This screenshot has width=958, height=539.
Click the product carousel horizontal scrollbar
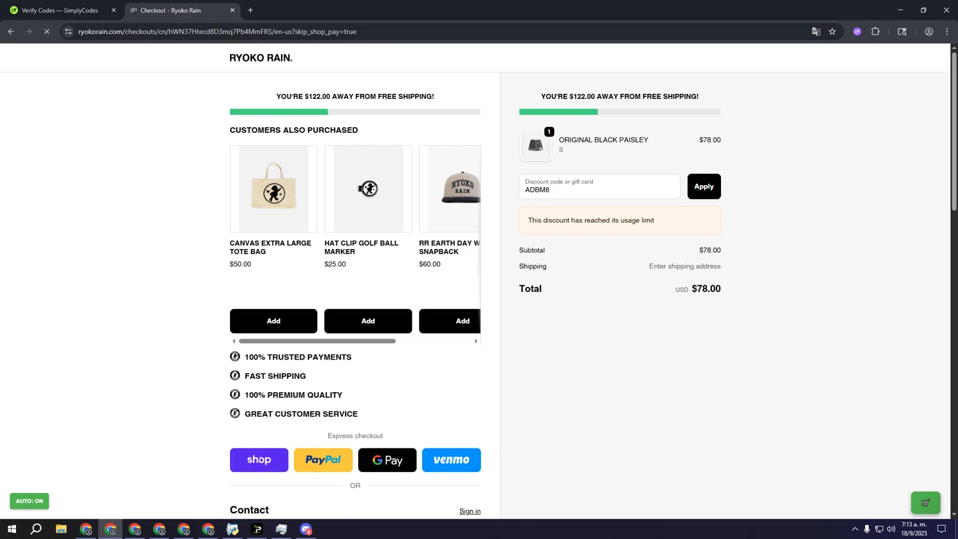pyautogui.click(x=317, y=341)
